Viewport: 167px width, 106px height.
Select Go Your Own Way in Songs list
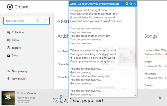click(x=155, y=50)
